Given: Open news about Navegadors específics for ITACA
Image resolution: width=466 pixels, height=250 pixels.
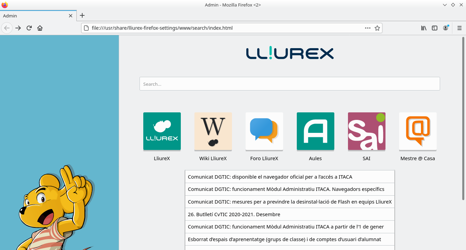Looking at the screenshot, I should click(290, 189).
